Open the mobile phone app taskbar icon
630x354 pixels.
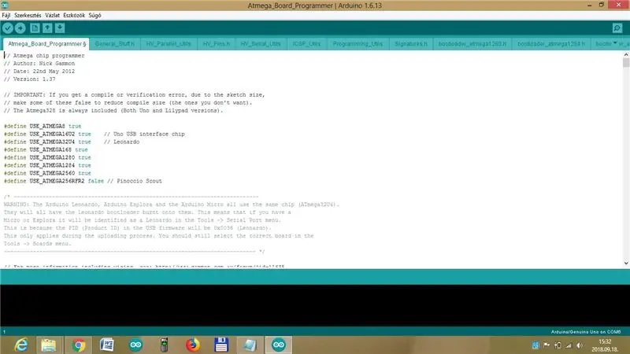click(x=164, y=345)
